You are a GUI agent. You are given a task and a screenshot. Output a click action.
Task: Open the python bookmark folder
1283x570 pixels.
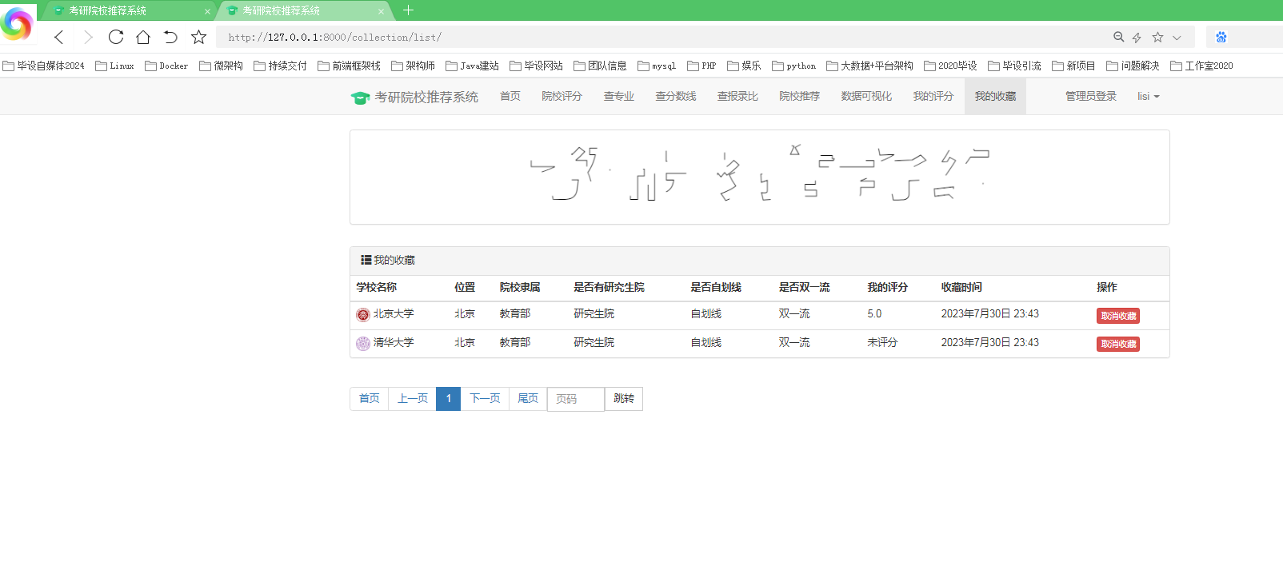click(793, 66)
